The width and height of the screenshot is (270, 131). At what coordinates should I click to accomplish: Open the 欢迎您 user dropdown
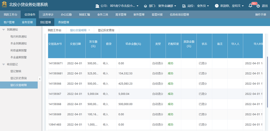[232, 6]
